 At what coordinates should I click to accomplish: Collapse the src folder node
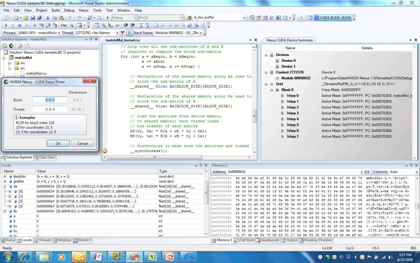(10, 68)
